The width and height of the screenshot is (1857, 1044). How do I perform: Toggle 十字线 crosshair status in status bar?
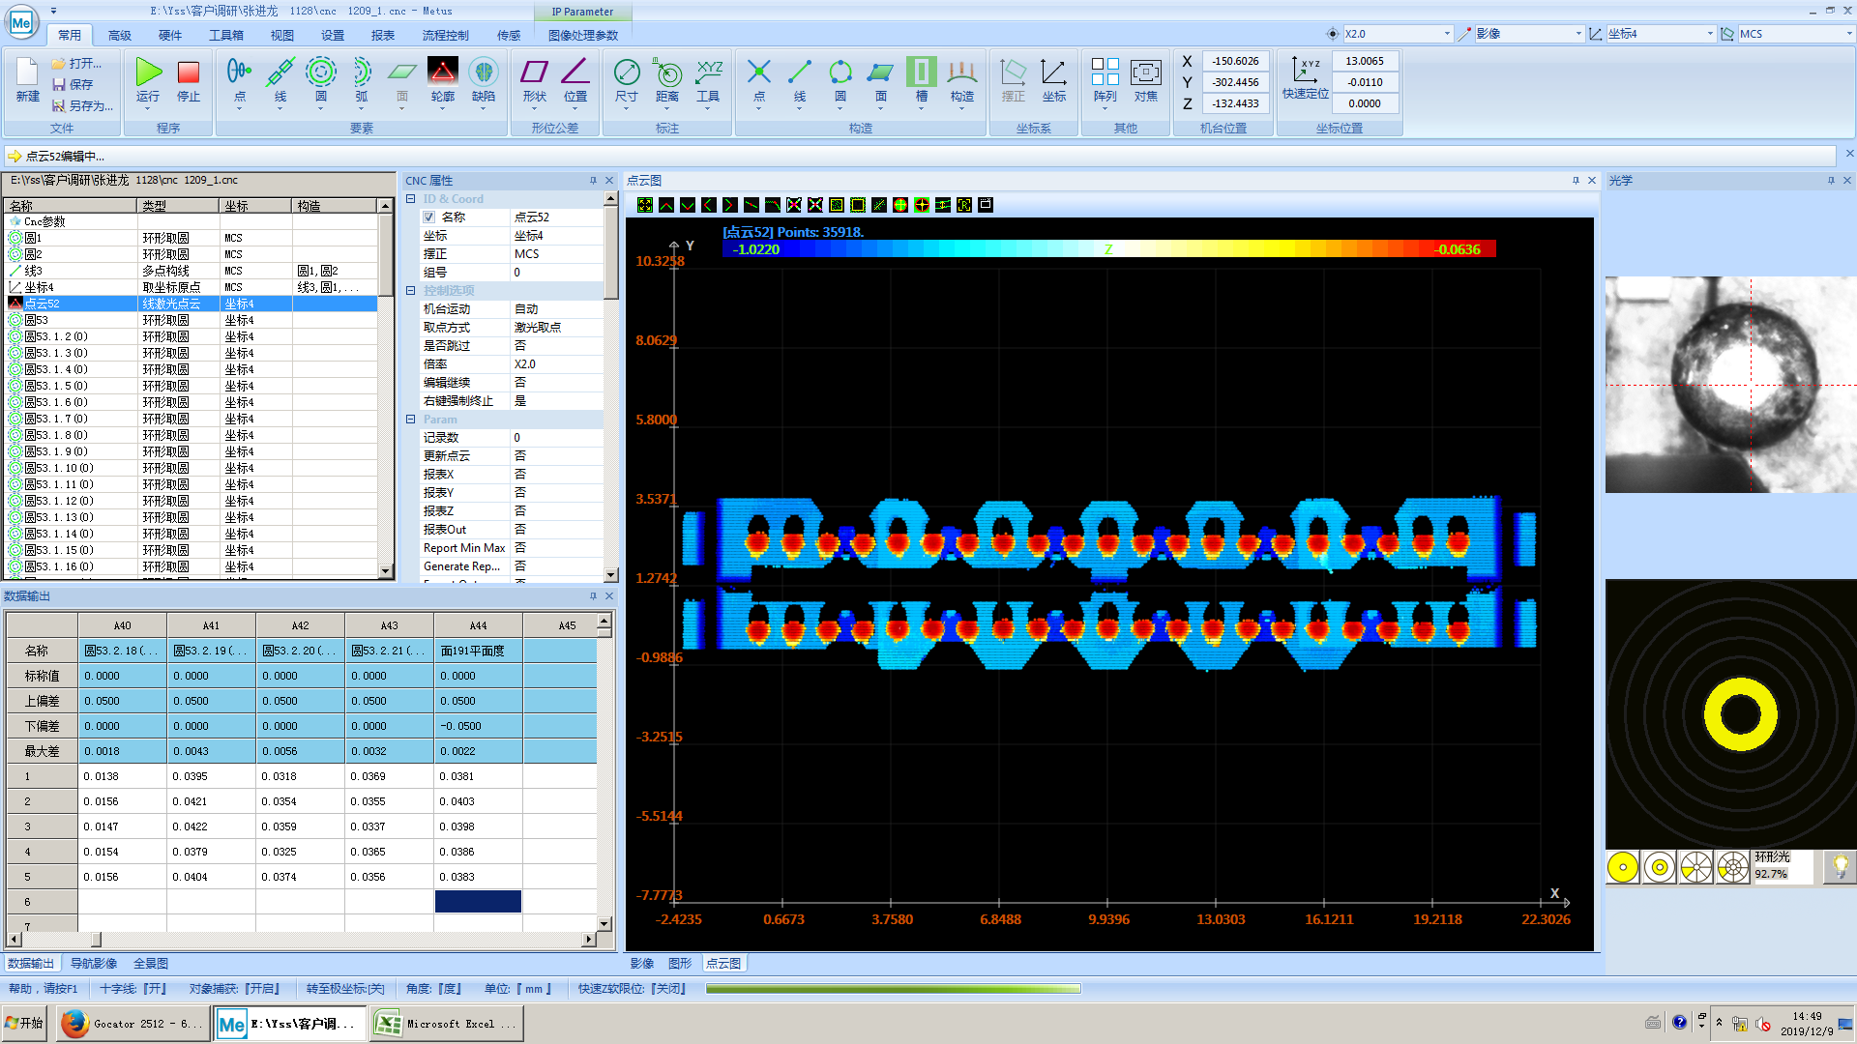pyautogui.click(x=133, y=989)
